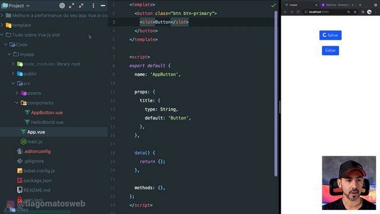Switch to the Spinners Bootstrap browser tab
Viewport: 380px width, 214px height.
[x=337, y=5]
